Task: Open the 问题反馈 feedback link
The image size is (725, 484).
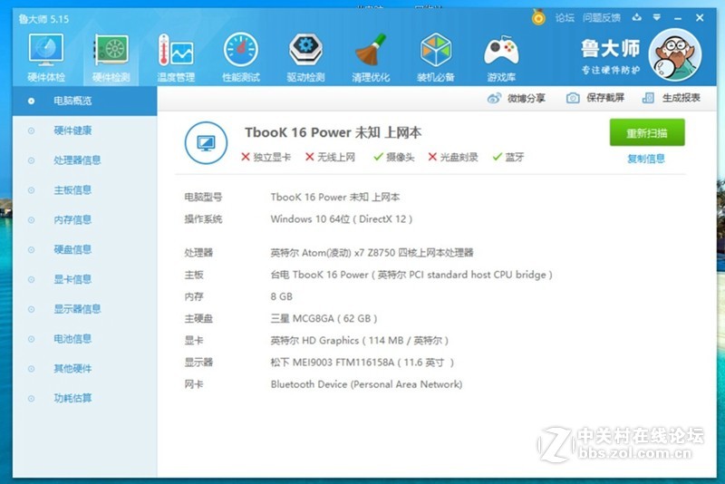Action: pos(601,17)
